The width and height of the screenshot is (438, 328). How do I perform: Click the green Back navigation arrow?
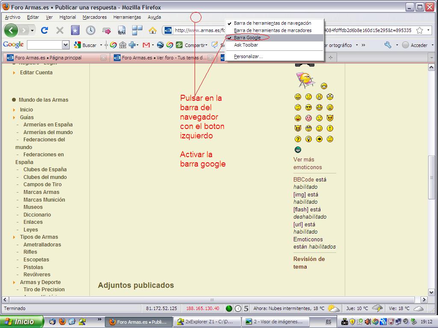[x=11, y=30]
